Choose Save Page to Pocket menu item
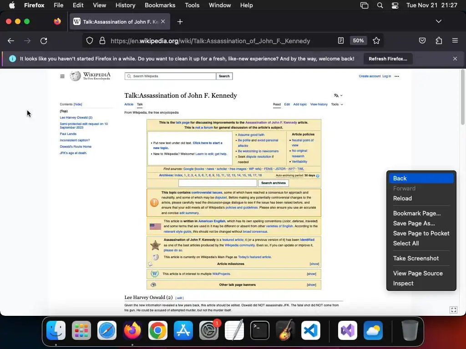This screenshot has width=466, height=349. coord(421,233)
